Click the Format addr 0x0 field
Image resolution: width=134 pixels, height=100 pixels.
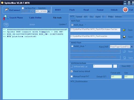coord(116,77)
